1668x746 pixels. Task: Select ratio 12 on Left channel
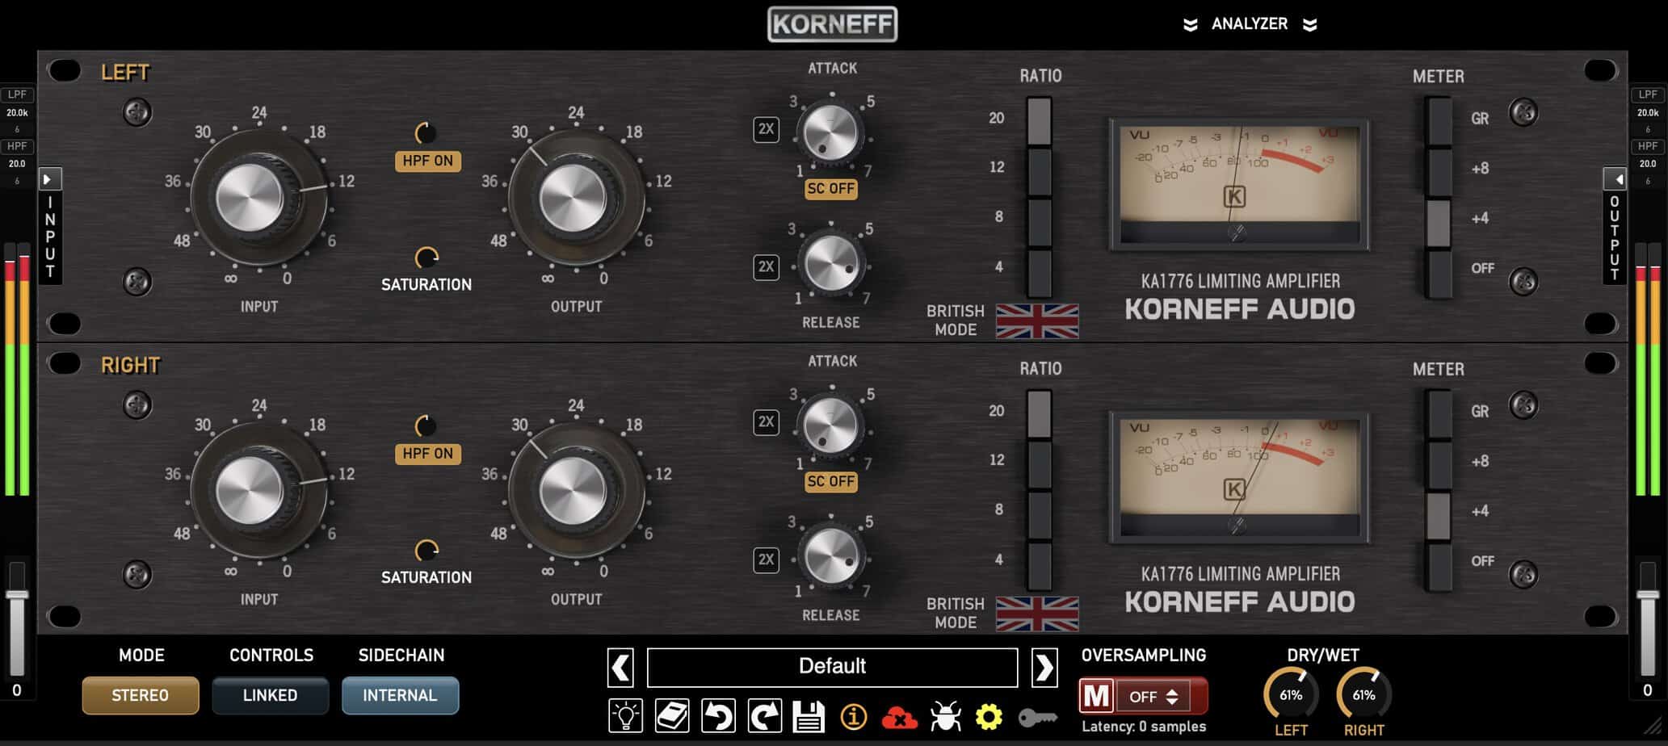1039,170
